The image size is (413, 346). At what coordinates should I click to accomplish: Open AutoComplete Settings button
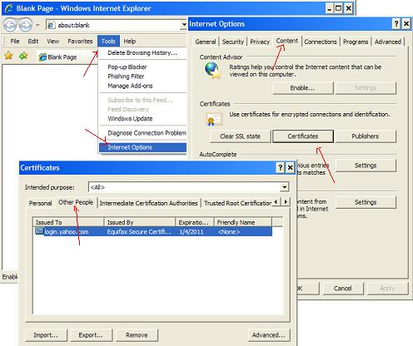click(x=366, y=166)
